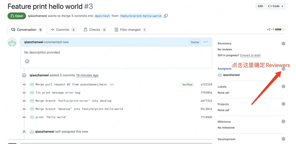Viewport: 296px width, 144px height.
Task: Click qiaozhanwei's avatar beside the comment
Action: (12, 42)
